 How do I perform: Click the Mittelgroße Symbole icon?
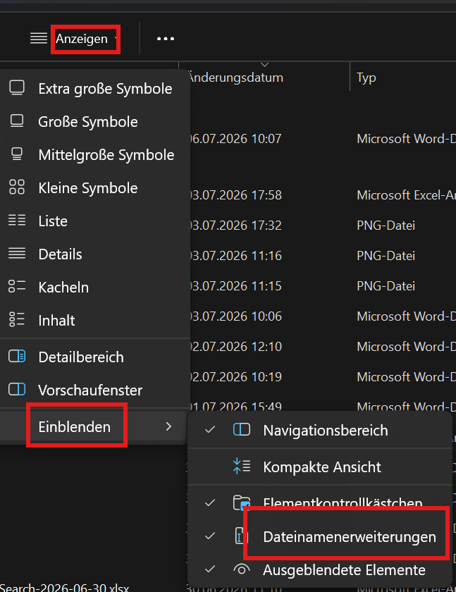click(x=17, y=154)
